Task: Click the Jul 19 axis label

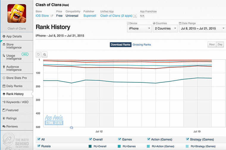Action: [x=197, y=131]
